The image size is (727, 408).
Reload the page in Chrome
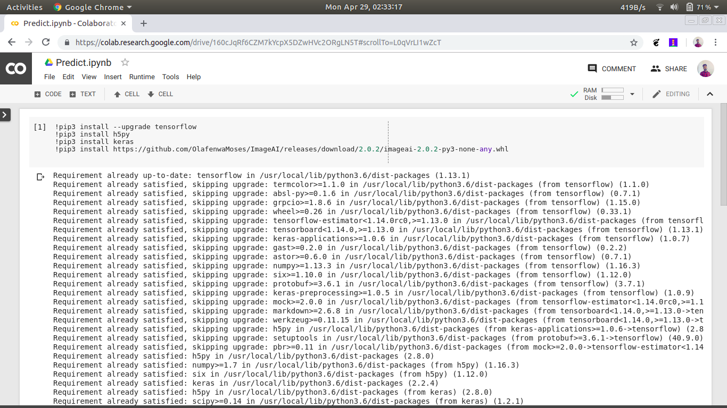click(46, 42)
